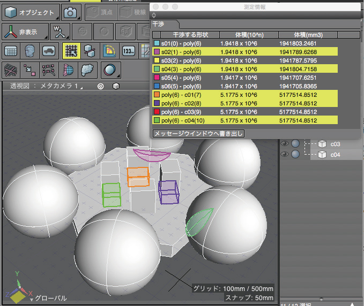Toggle the render sphere beside c04
Viewport: 364px width, 306px height.
click(295, 155)
